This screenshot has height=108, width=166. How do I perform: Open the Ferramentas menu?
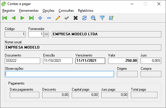[29, 11]
